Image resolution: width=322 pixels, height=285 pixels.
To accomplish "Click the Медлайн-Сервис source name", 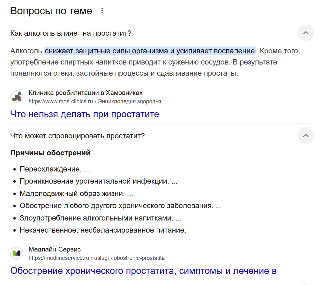I will tap(55, 249).
